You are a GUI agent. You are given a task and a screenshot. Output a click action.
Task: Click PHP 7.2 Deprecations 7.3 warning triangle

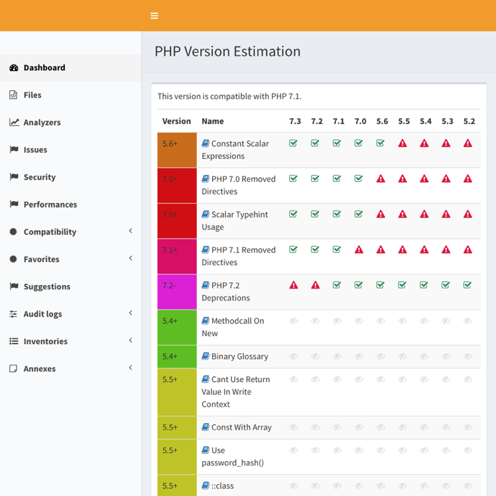[294, 285]
